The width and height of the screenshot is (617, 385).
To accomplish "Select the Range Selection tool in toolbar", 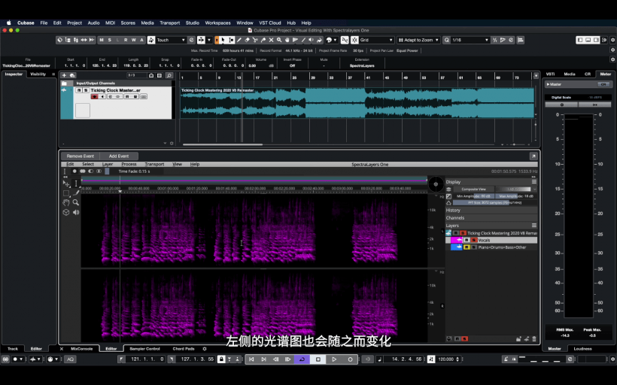I will click(x=232, y=40).
